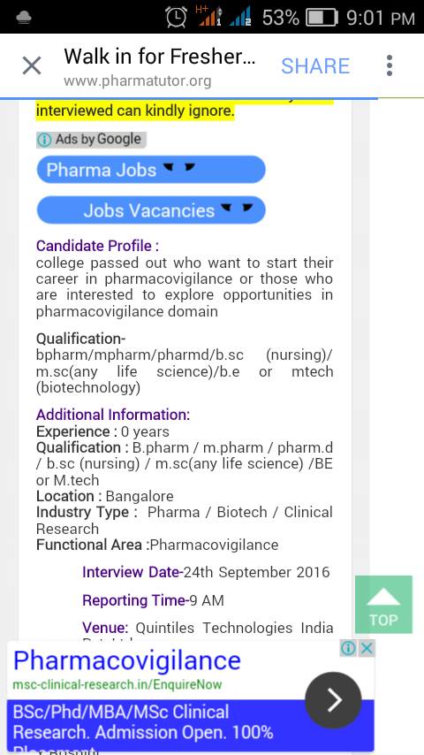Tap the SHARE button
Image resolution: width=424 pixels, height=755 pixels.
coord(315,66)
